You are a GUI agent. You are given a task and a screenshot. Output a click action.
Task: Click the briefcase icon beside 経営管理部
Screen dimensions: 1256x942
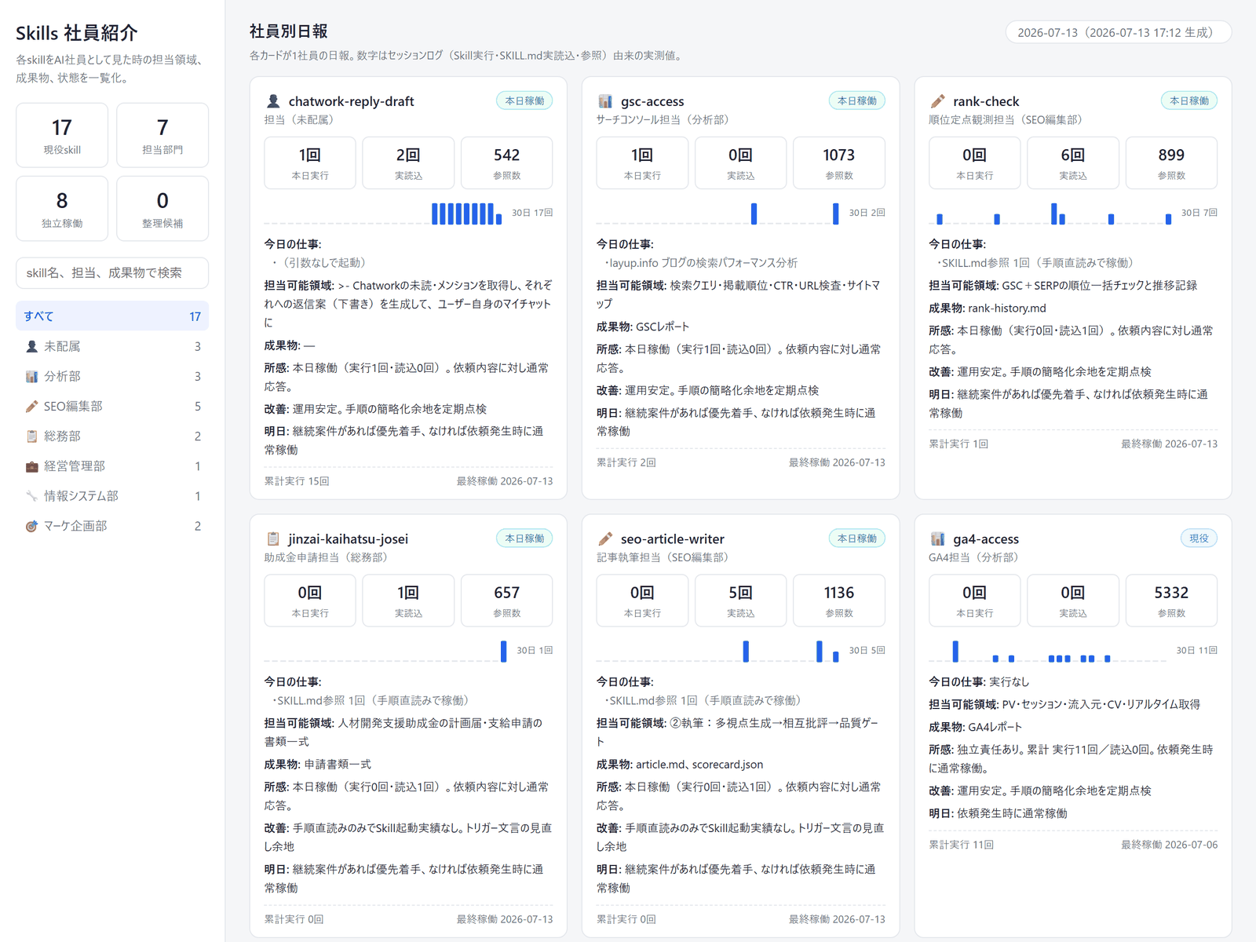(x=31, y=466)
